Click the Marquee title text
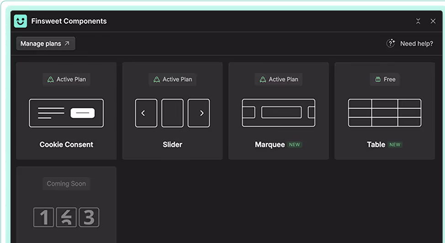The image size is (445, 243). click(x=270, y=145)
